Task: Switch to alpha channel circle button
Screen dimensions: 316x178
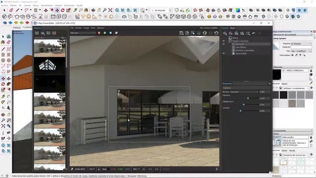Action: tap(117, 33)
